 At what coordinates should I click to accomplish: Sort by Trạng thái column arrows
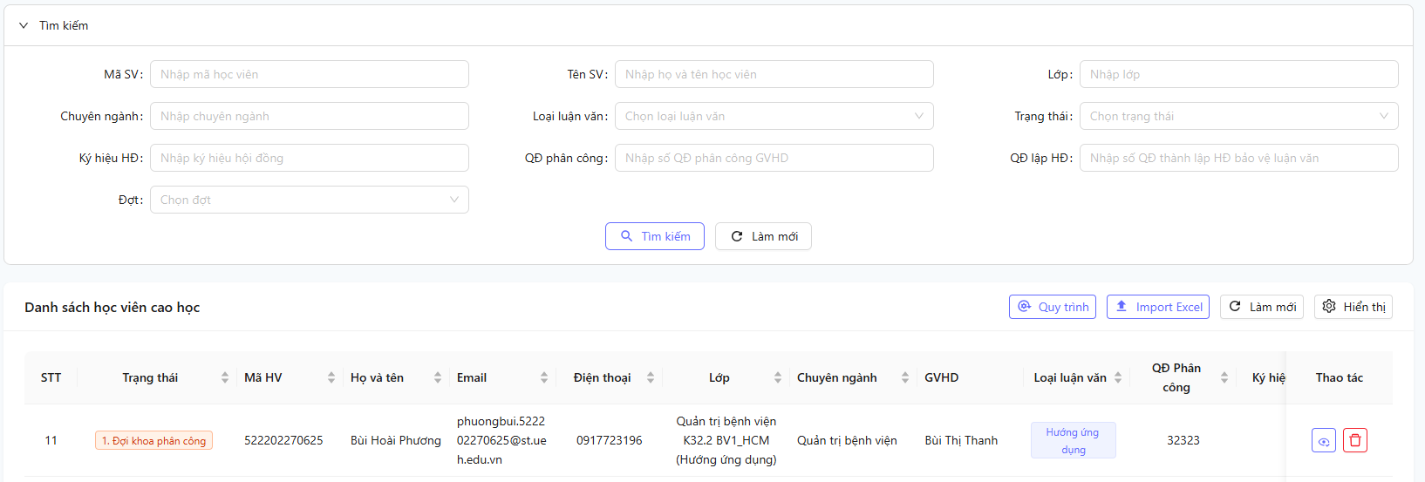coord(225,377)
